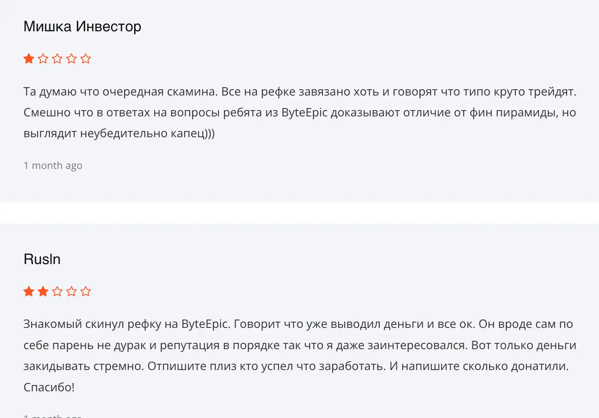599x418 pixels.
Task: Select the fifth star in Мишка Инвестор's review
Action: point(86,59)
